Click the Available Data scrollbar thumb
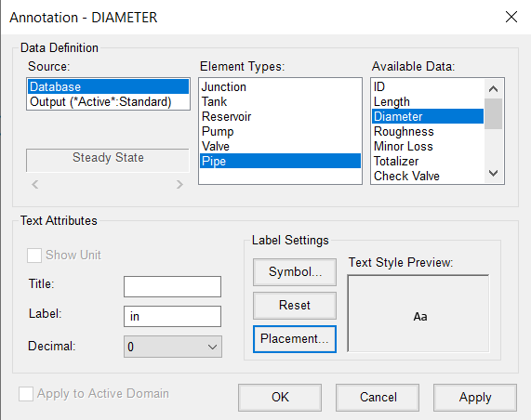 (494, 113)
